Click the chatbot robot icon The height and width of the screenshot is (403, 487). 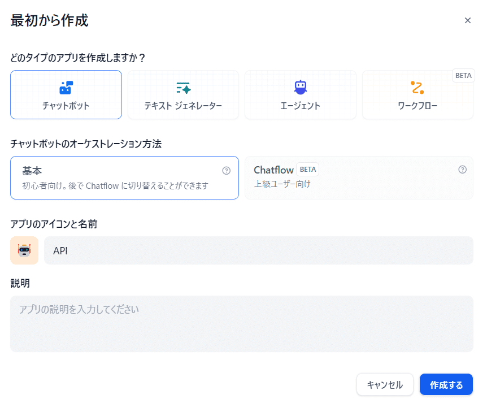pos(66,88)
